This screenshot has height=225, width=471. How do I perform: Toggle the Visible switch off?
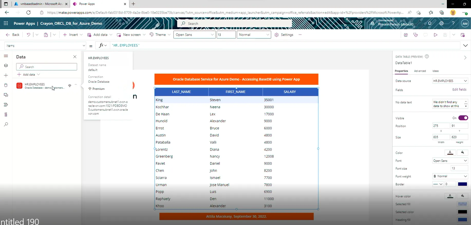pyautogui.click(x=463, y=118)
